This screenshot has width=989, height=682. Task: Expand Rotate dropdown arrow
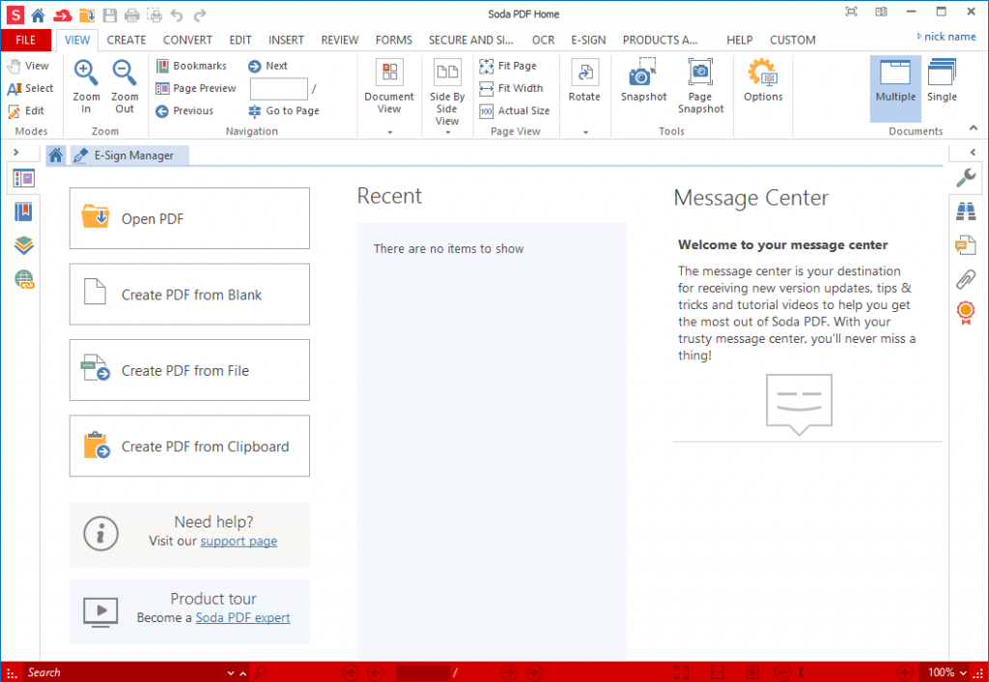pos(585,132)
